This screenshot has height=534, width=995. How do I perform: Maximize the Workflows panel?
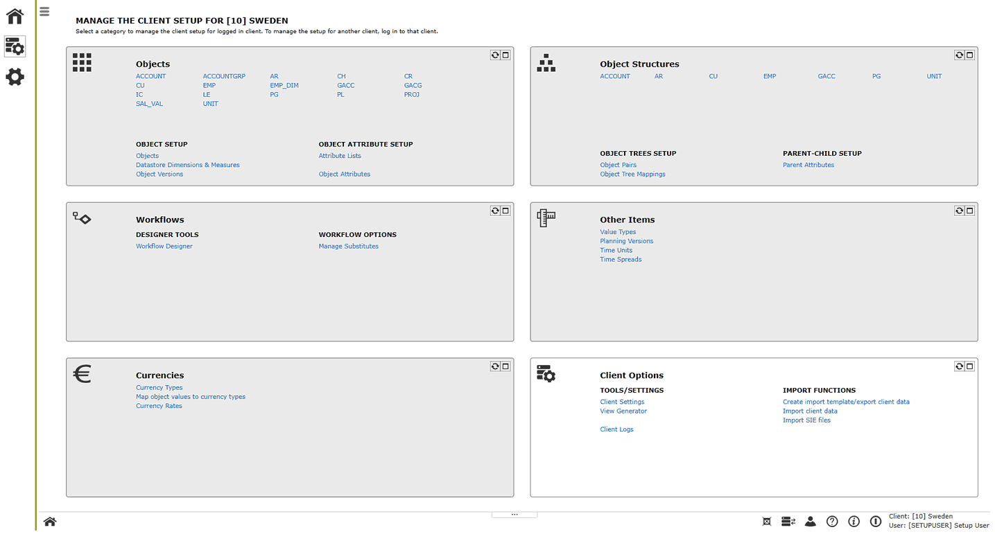tap(505, 210)
